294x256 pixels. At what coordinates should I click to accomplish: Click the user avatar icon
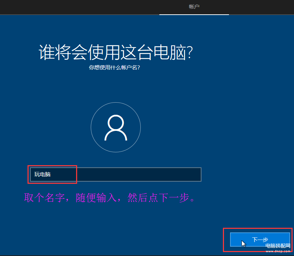[116, 127]
